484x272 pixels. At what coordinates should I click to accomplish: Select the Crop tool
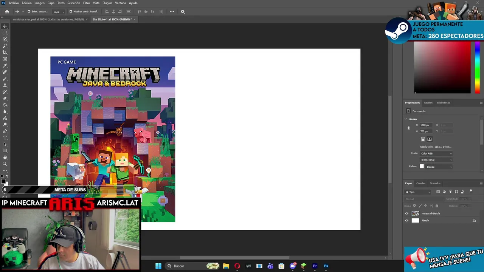5,53
